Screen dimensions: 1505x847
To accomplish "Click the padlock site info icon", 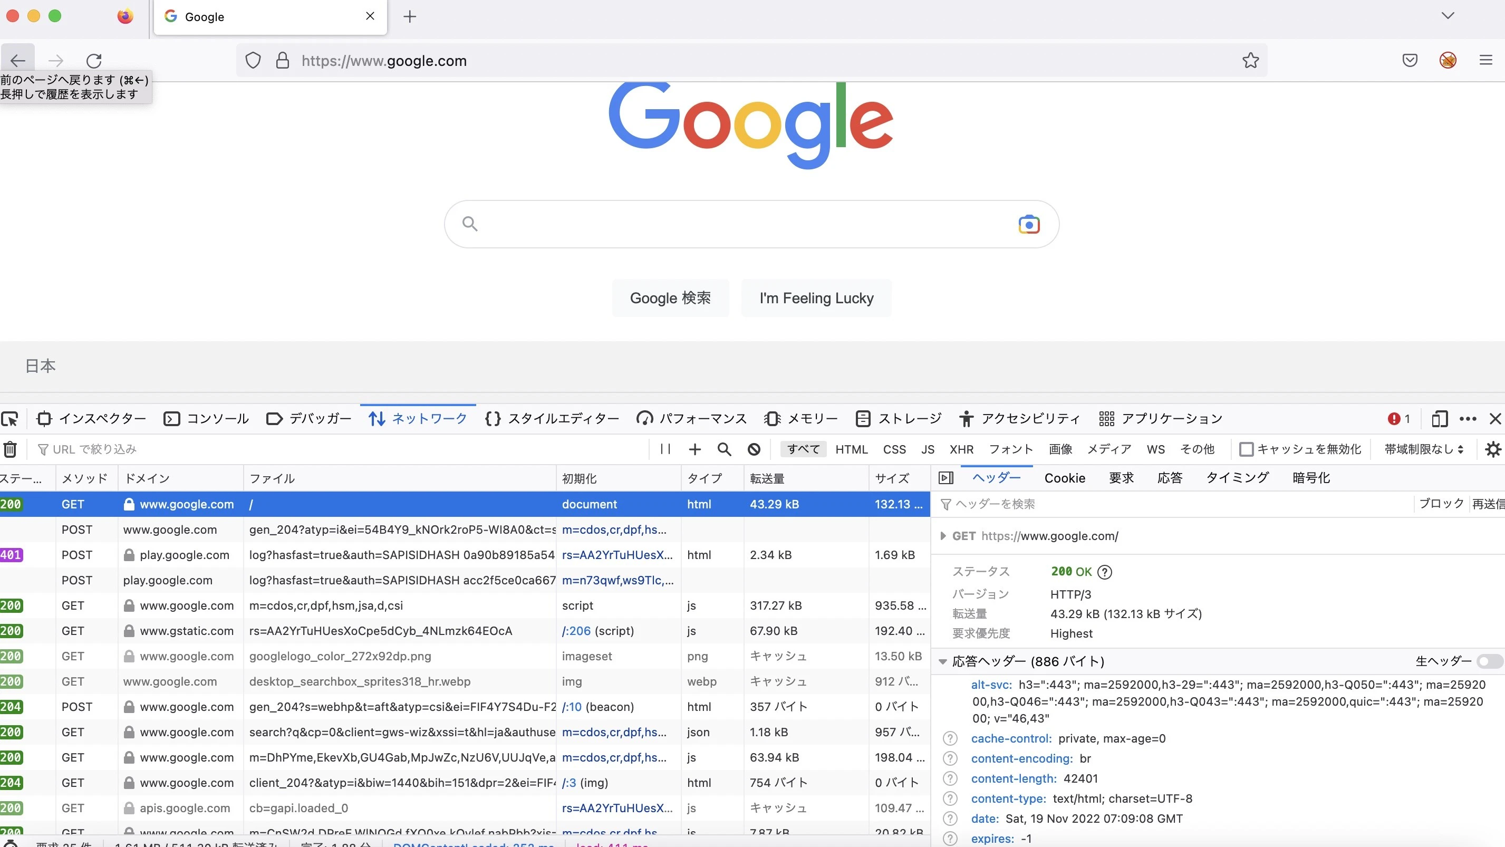I will point(283,61).
